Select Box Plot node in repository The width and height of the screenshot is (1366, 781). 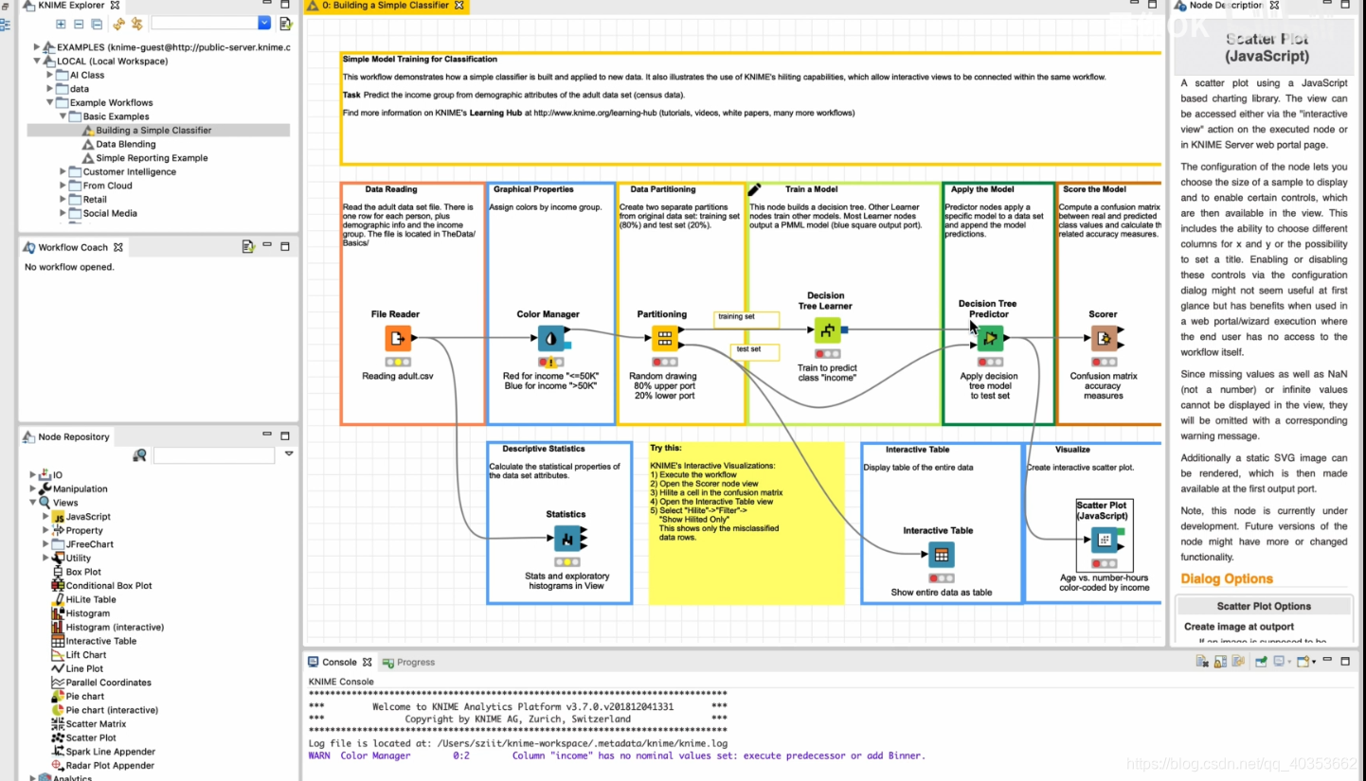[x=83, y=572]
